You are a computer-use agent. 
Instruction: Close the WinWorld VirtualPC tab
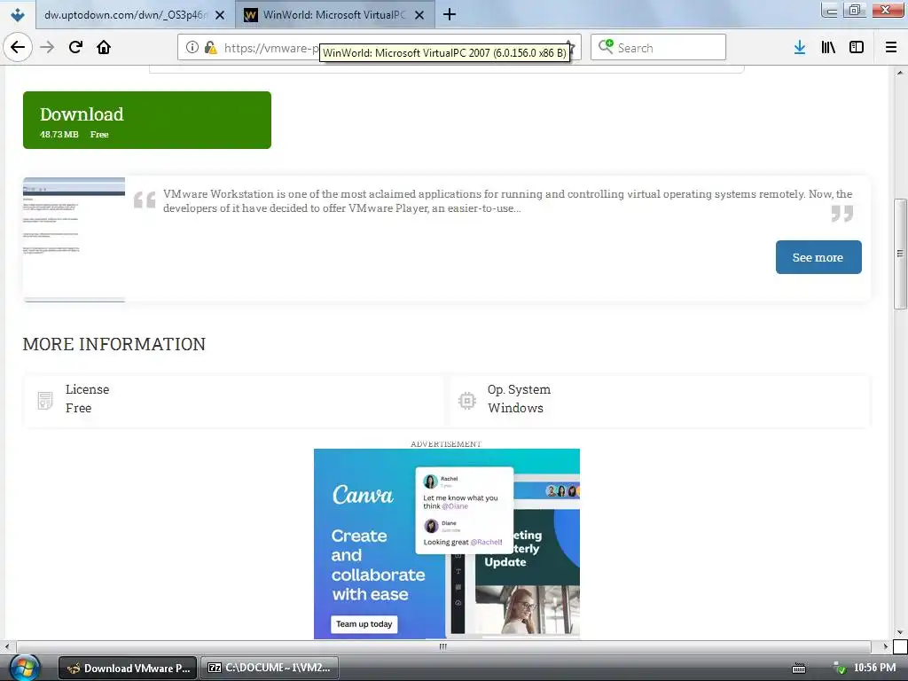click(x=419, y=15)
